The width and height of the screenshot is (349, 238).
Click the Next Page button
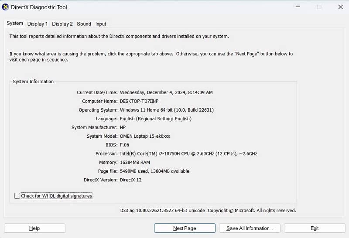185,228
